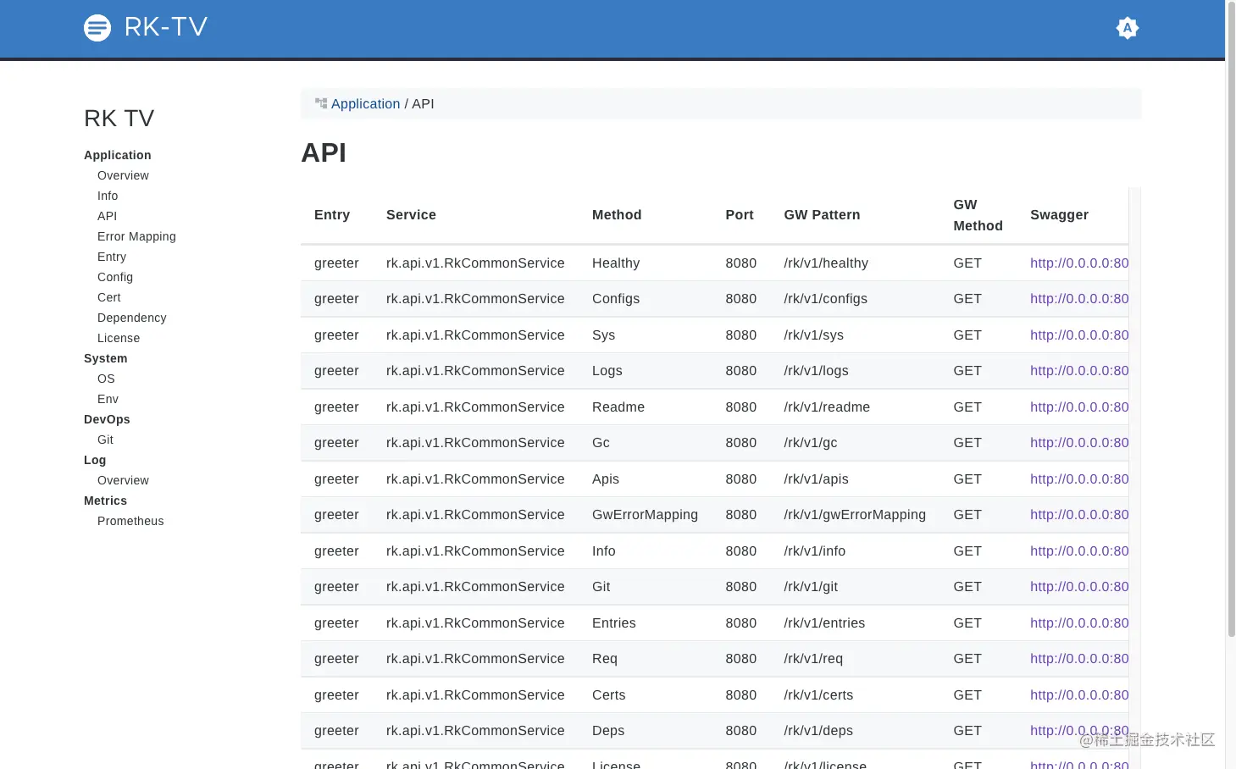
Task: Open the Info sidebar item
Action: (x=108, y=196)
